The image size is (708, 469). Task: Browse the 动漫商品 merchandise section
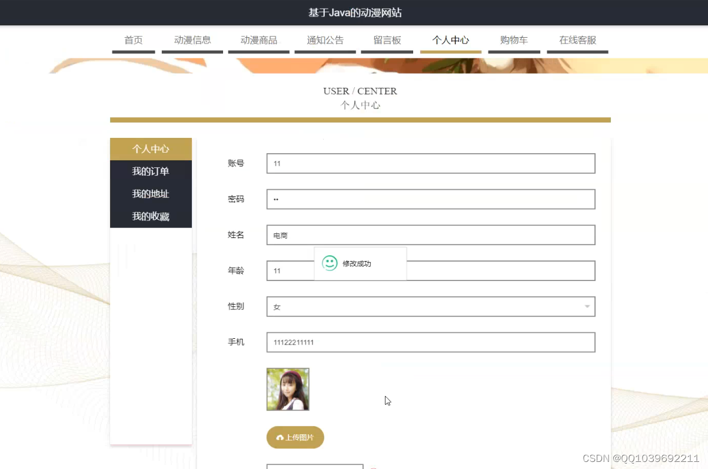click(258, 40)
